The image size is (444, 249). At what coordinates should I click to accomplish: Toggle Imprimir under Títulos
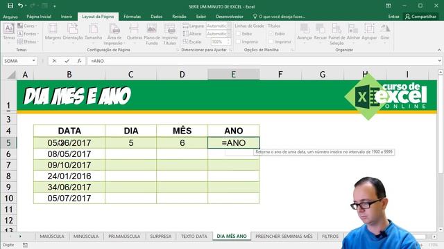(271, 41)
